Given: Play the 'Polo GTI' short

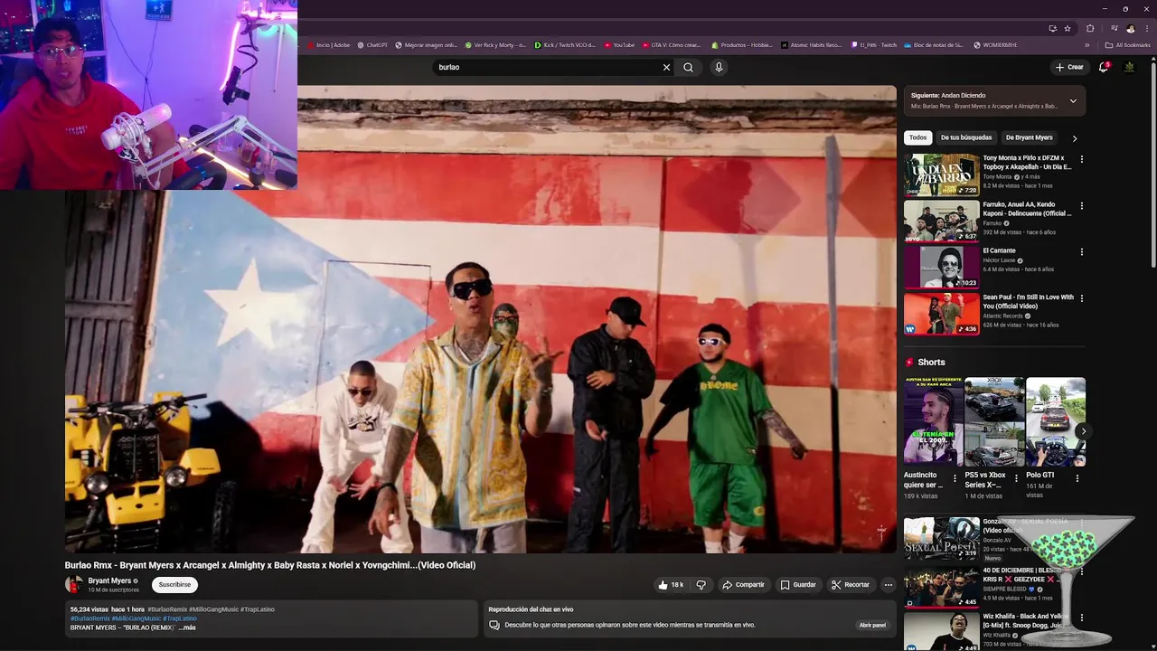Looking at the screenshot, I should 1055,422.
